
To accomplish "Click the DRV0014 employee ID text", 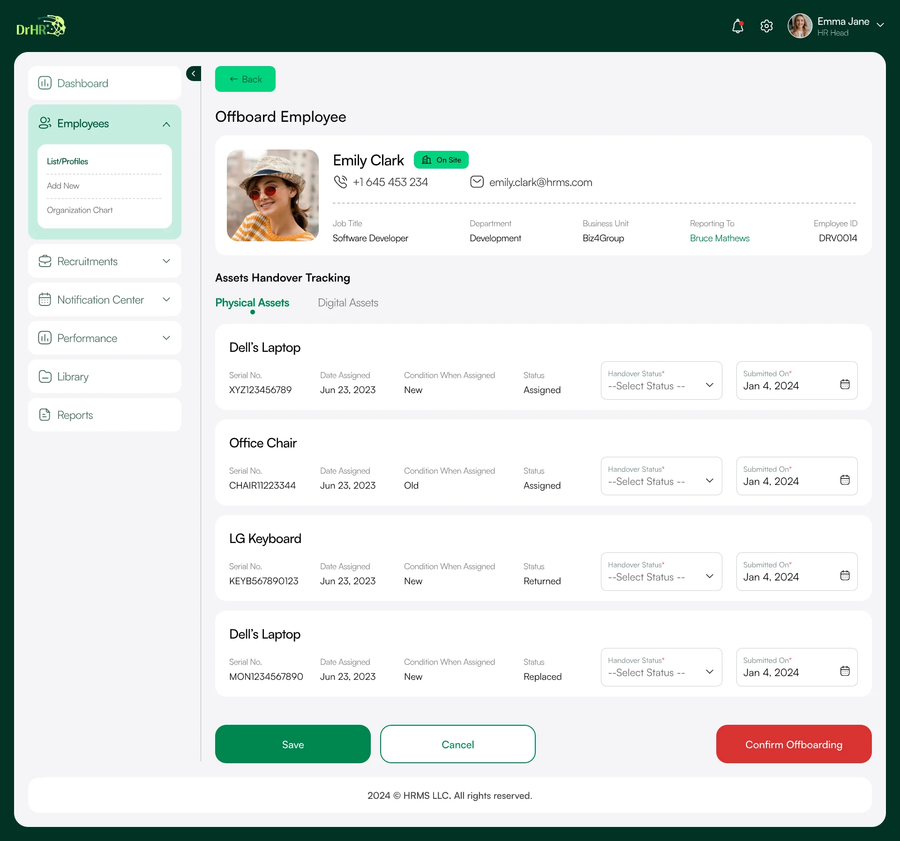I will (x=838, y=238).
